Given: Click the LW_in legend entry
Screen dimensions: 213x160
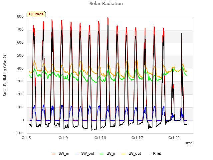Looking at the screenshot, I should 108,153.
